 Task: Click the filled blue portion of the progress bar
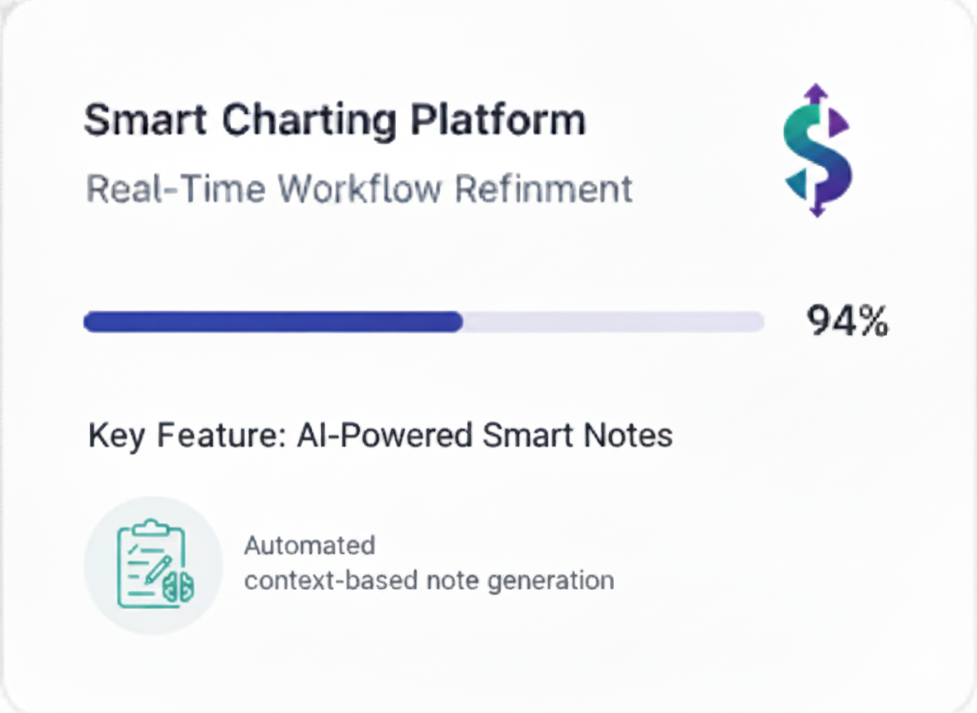[272, 322]
